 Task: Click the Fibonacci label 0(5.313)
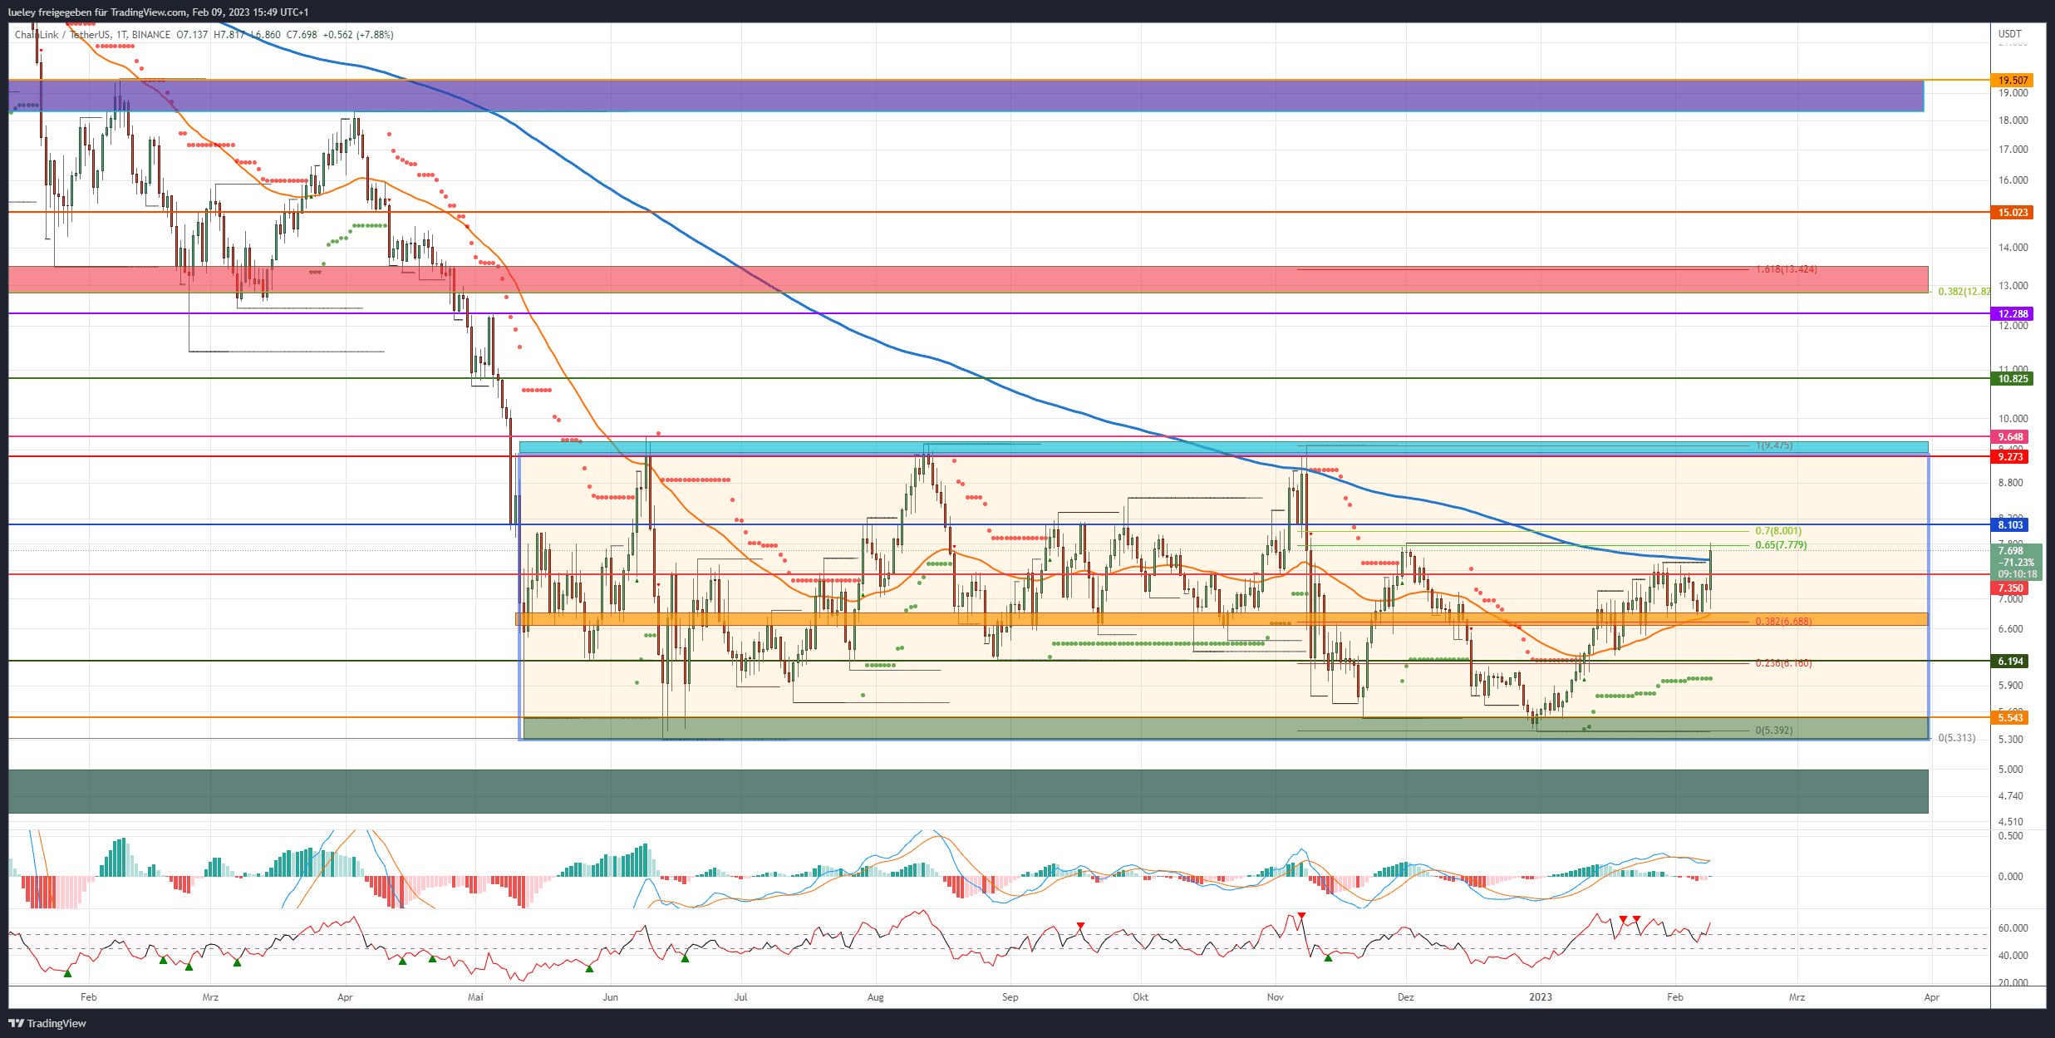click(1957, 738)
